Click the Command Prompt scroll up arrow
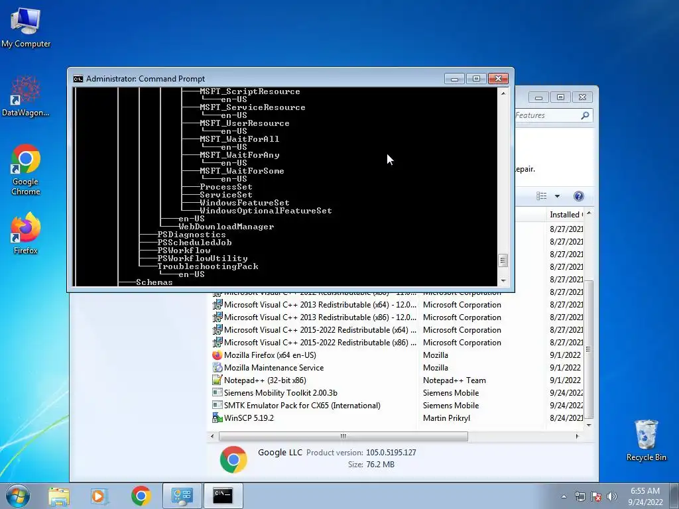679x509 pixels. click(x=503, y=93)
